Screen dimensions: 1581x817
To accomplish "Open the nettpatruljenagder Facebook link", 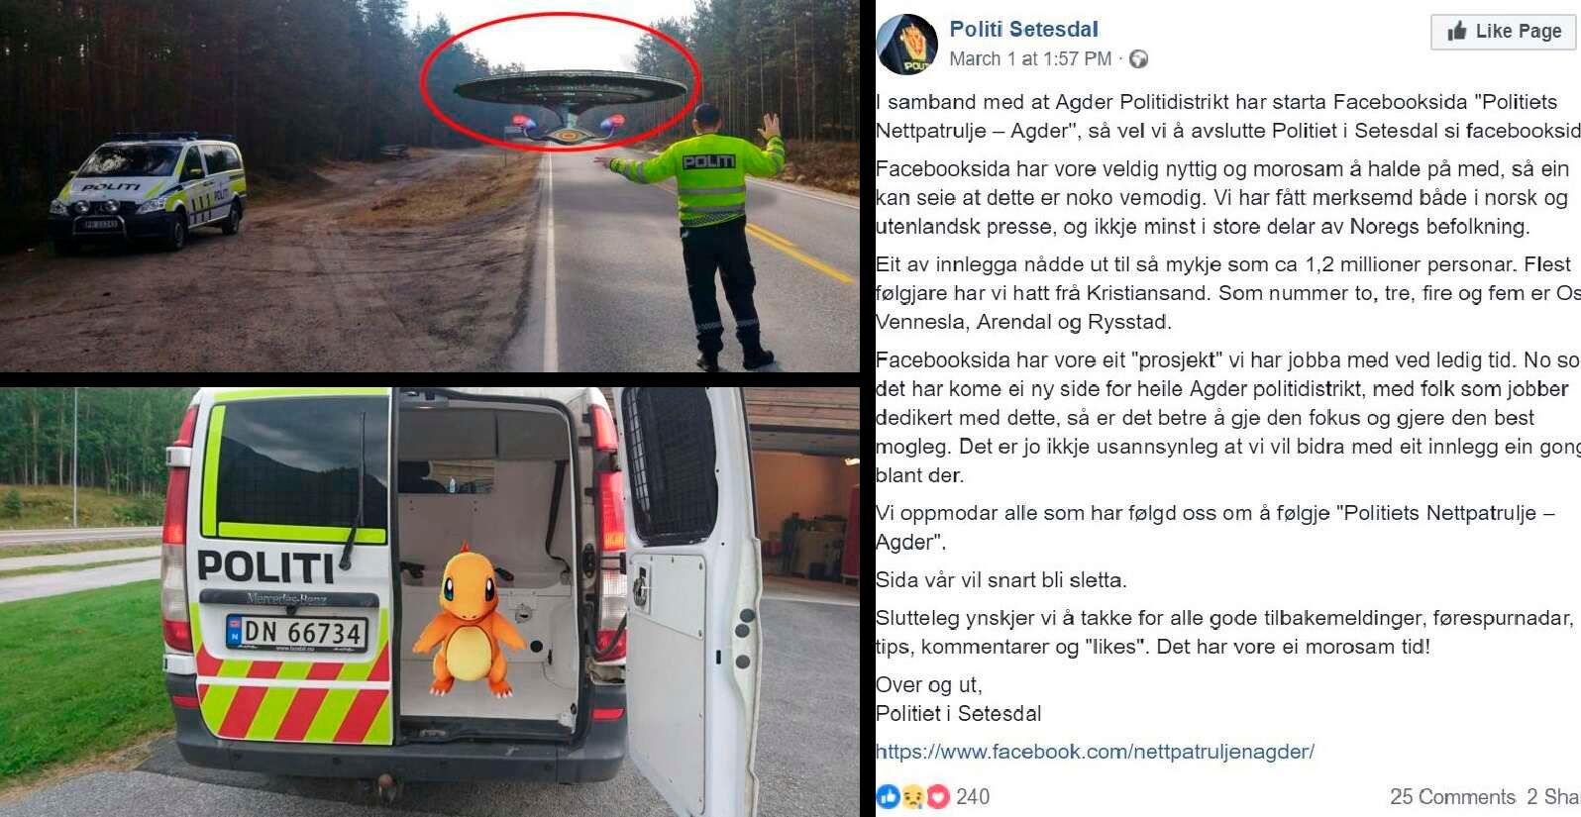I will [1095, 752].
